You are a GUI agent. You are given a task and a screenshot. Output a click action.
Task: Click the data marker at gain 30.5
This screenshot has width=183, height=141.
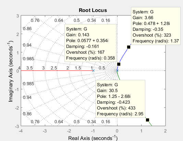point(147,120)
